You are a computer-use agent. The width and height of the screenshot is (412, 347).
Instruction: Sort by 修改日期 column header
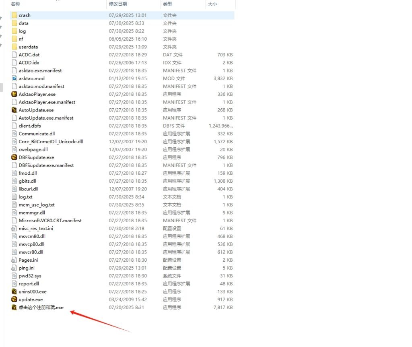pyautogui.click(x=118, y=4)
